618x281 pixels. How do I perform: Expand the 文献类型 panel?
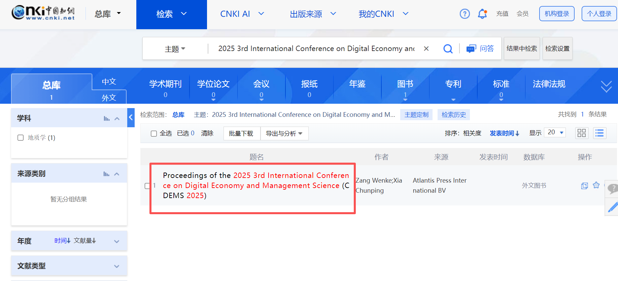[117, 266]
